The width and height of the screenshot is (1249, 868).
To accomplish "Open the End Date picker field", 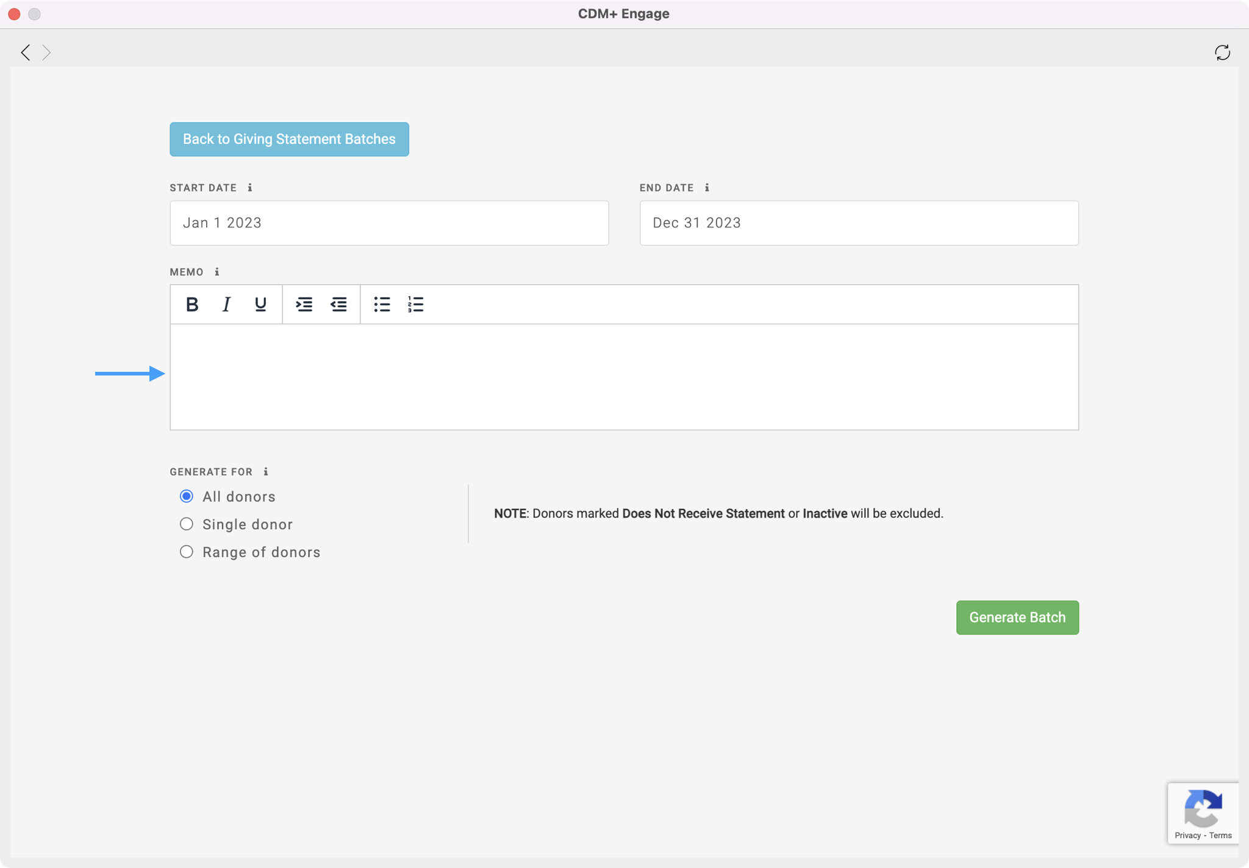I will pos(859,223).
